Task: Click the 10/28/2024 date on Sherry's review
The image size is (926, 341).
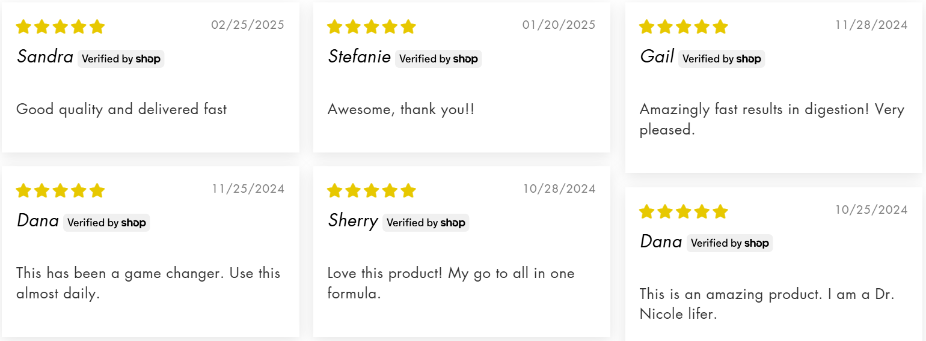Action: [x=559, y=189]
